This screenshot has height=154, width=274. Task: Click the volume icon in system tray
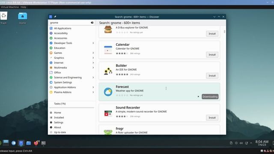click(x=241, y=143)
